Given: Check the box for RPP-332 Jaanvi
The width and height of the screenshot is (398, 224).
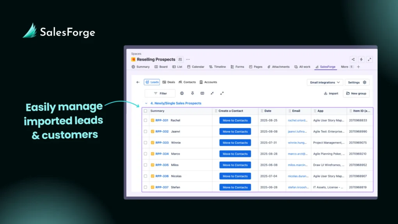Looking at the screenshot, I should pyautogui.click(x=146, y=132).
